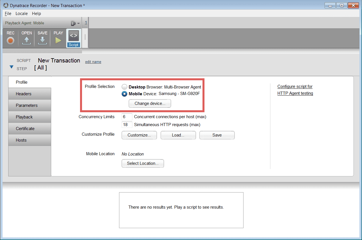
Task: Open Configure script for HTTP Agent testing link
Action: 295,90
